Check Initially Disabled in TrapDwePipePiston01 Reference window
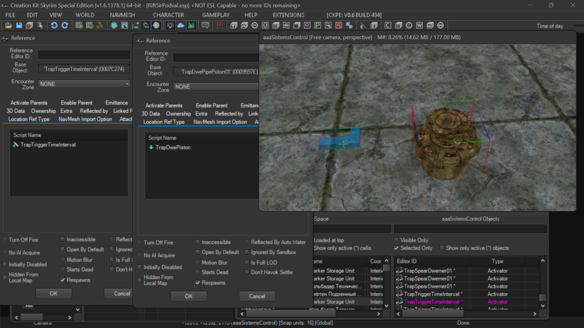 coord(140,267)
